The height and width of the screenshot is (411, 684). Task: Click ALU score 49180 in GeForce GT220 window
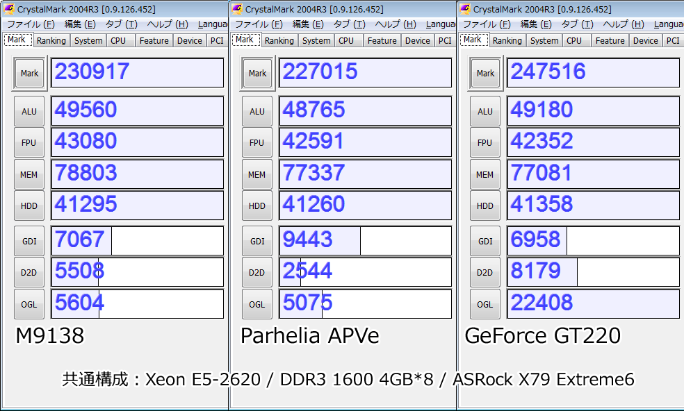coord(594,110)
